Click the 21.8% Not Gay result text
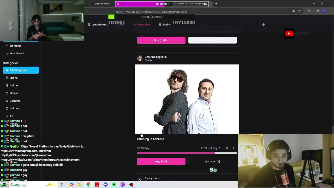The width and height of the screenshot is (334, 188). (x=209, y=148)
